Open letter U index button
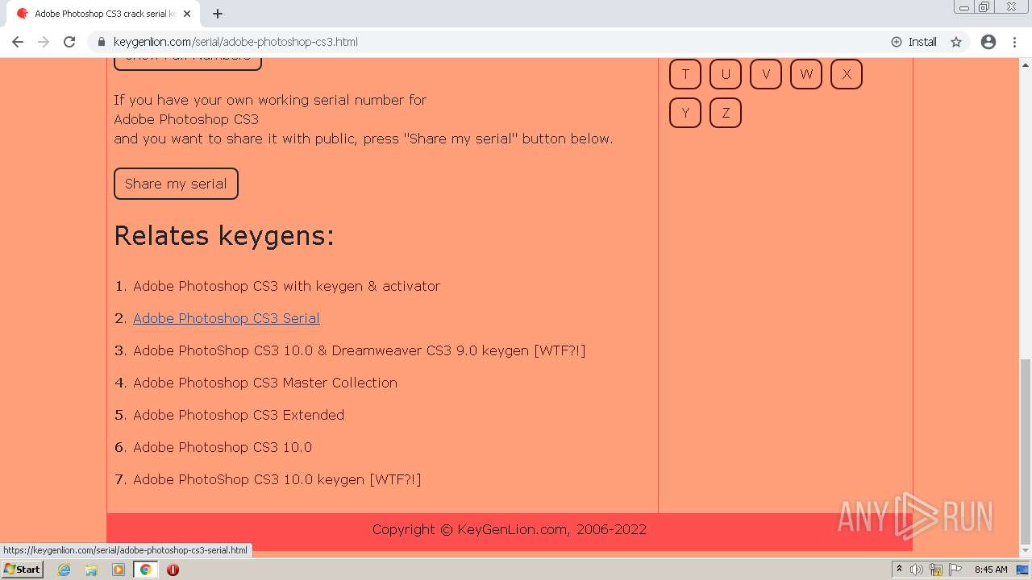The height and width of the screenshot is (580, 1032). point(726,74)
